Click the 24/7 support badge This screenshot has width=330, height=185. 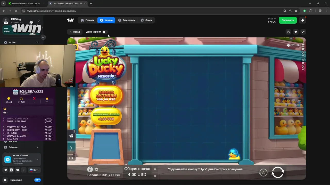point(37,180)
